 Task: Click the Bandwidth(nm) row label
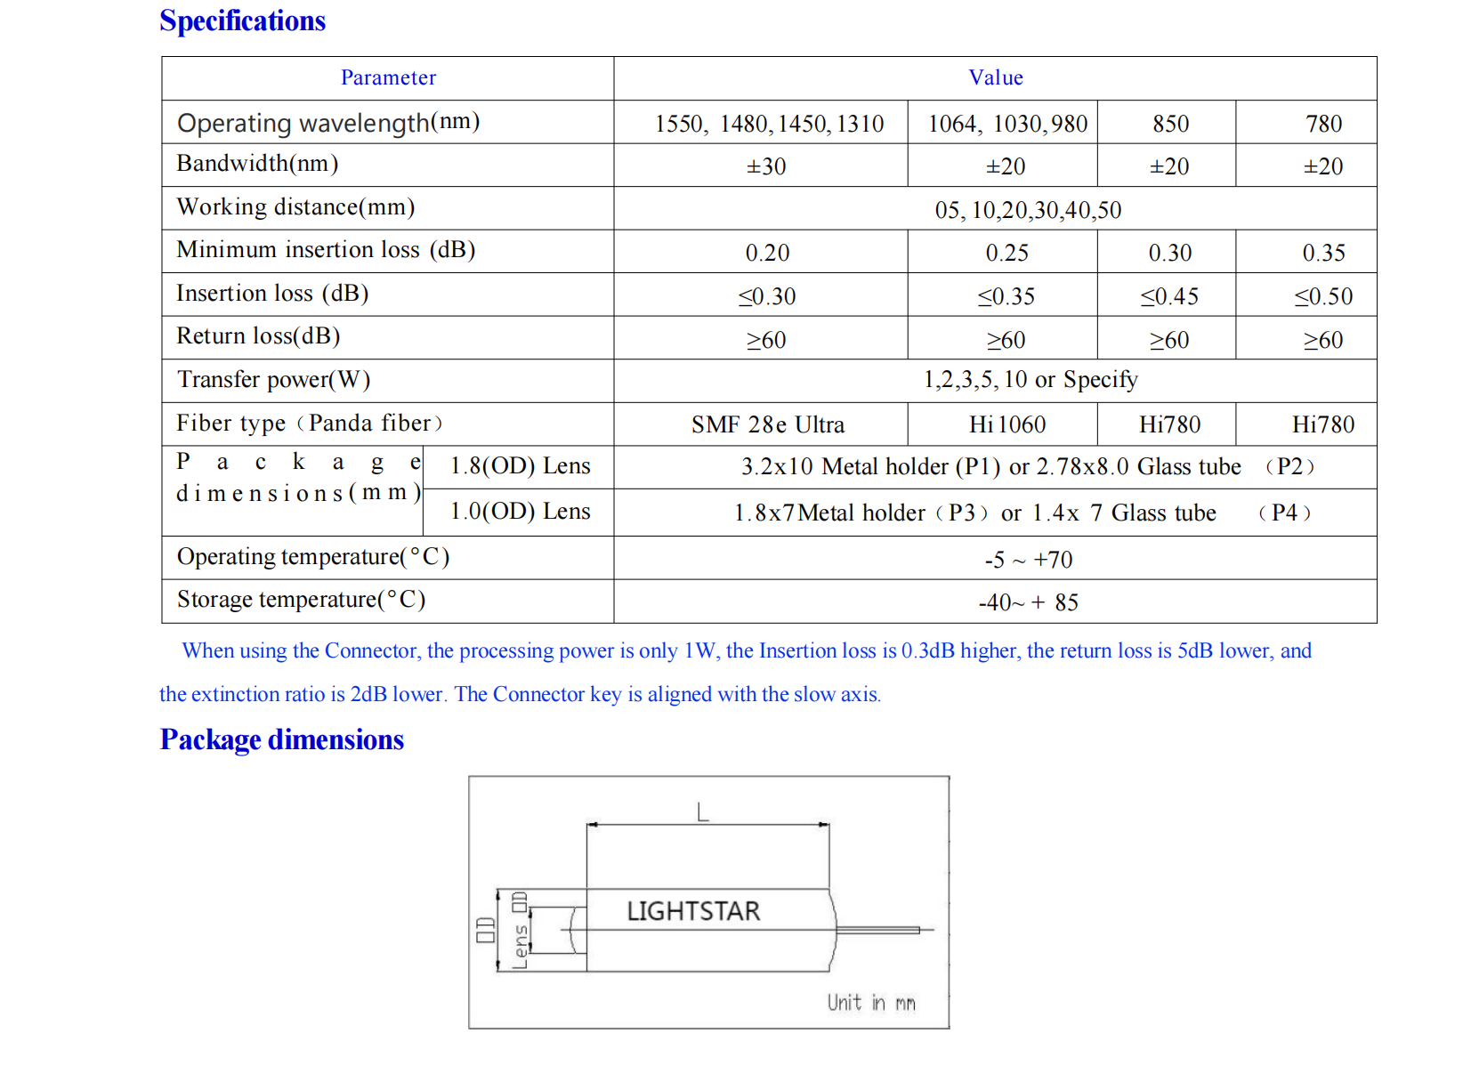click(257, 164)
